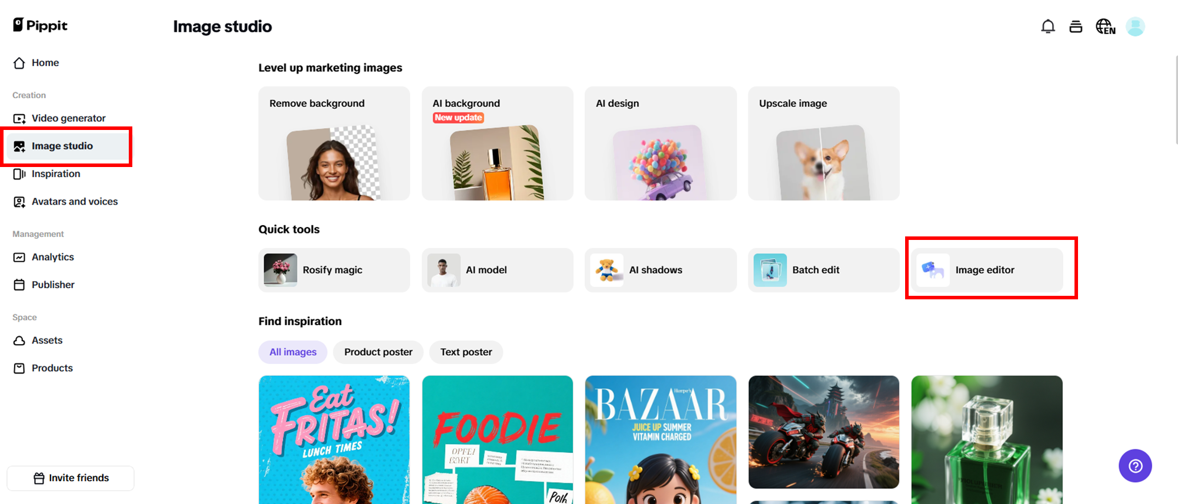Click the Pippit logo

point(40,25)
